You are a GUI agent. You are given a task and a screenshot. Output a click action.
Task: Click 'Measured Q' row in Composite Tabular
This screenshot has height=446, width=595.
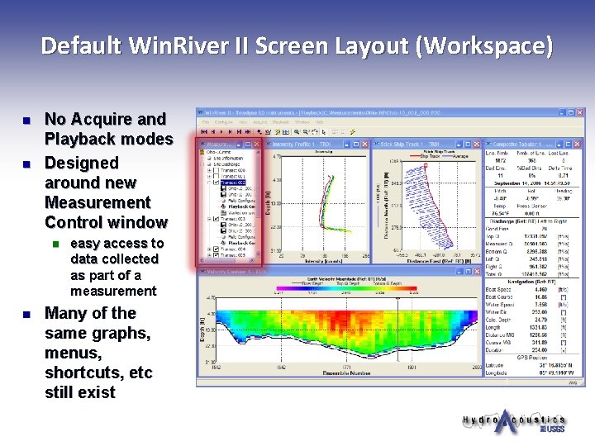[x=527, y=244]
